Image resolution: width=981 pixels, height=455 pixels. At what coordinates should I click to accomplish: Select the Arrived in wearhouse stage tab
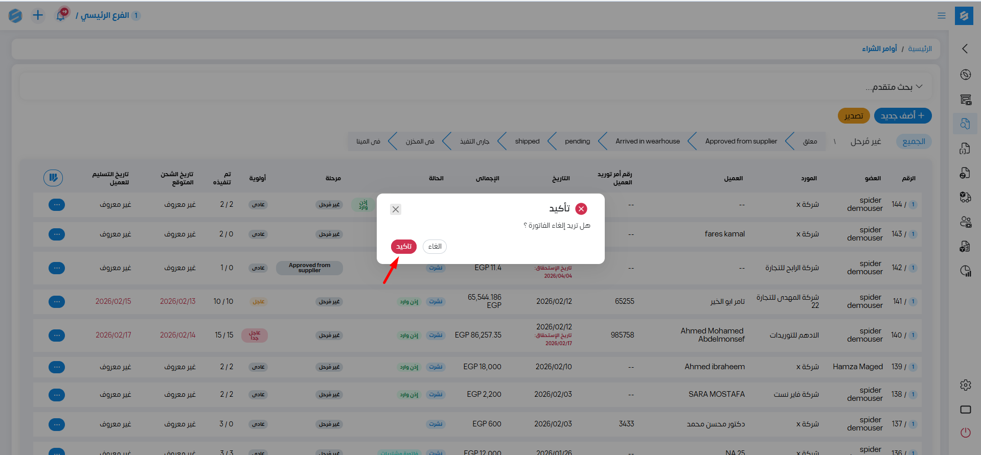(647, 141)
